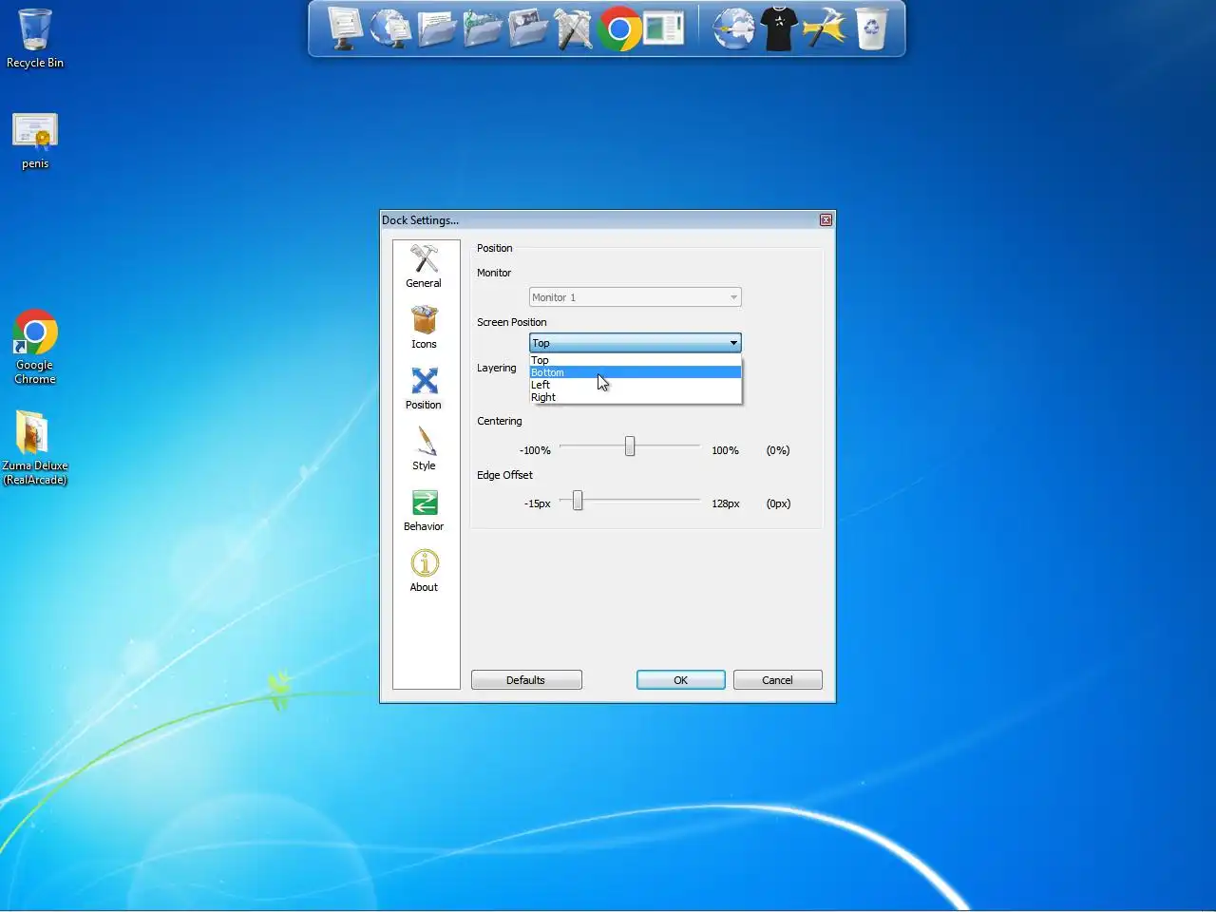Click the Edge Offset slider handle
This screenshot has width=1216, height=912.
(578, 501)
